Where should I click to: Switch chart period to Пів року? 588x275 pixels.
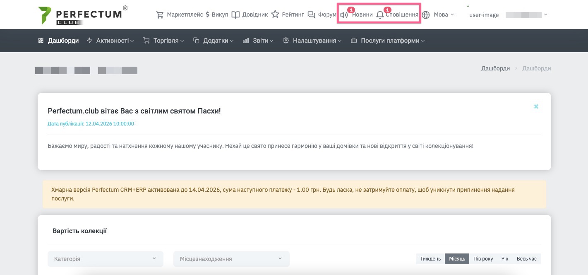tap(483, 259)
